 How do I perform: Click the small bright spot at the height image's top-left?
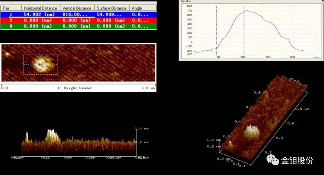tap(6, 54)
